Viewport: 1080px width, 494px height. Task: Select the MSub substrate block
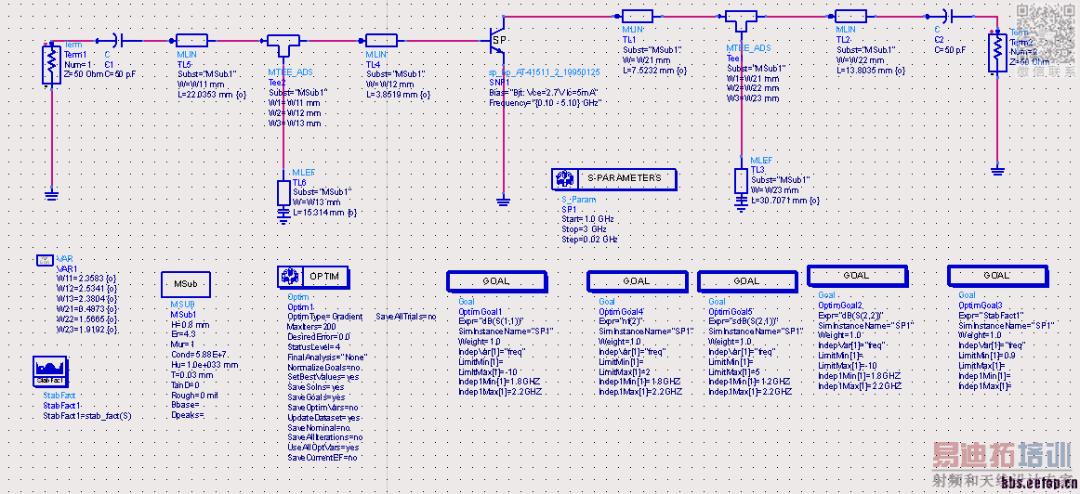click(185, 283)
